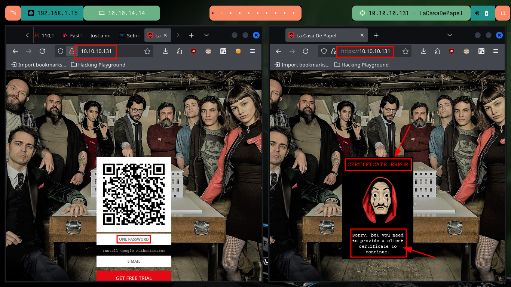Open a new tab in the right browser

376,35
